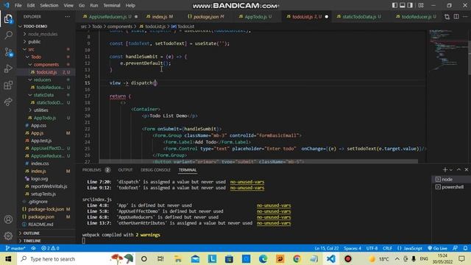Image resolution: width=471 pixels, height=265 pixels.
Task: Expand the utilities folder
Action: click(x=46, y=110)
